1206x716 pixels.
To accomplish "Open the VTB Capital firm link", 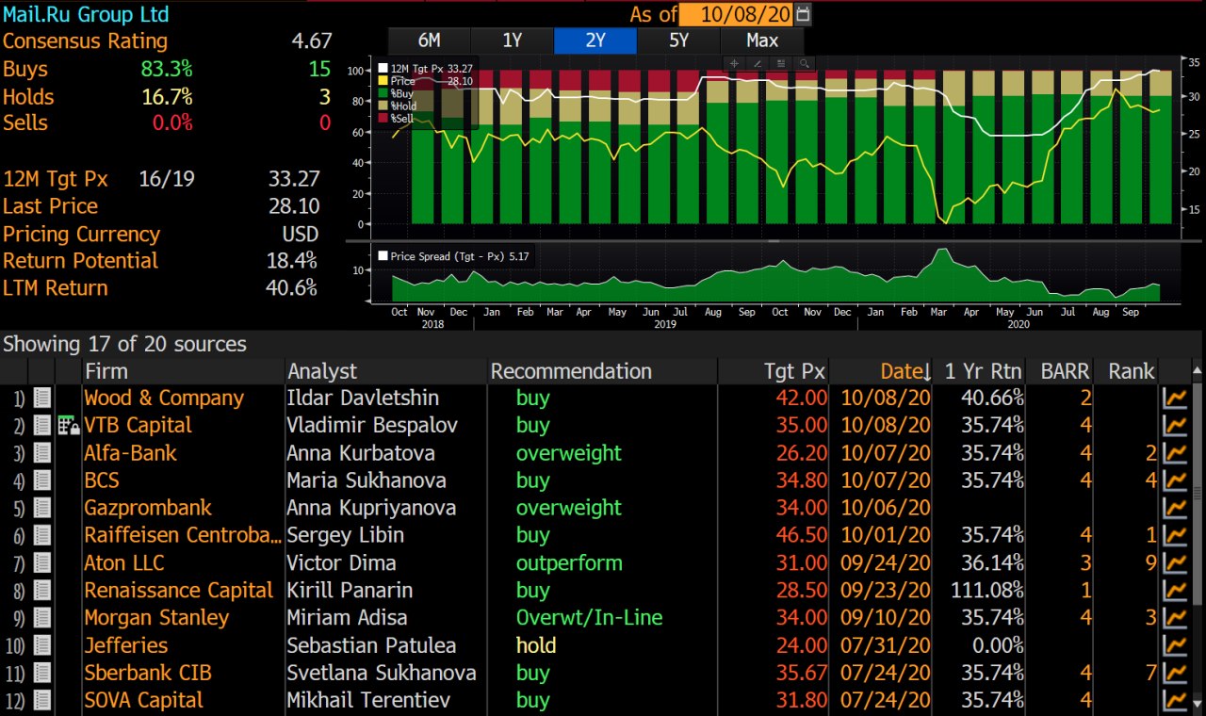I will click(138, 426).
